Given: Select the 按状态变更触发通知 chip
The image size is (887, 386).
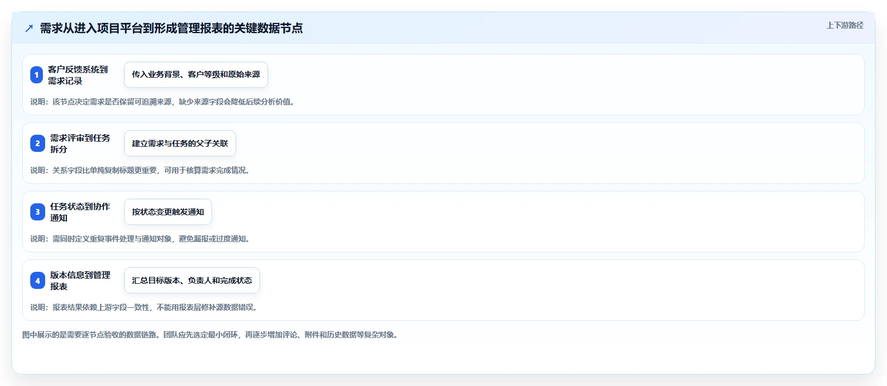Looking at the screenshot, I should (168, 212).
